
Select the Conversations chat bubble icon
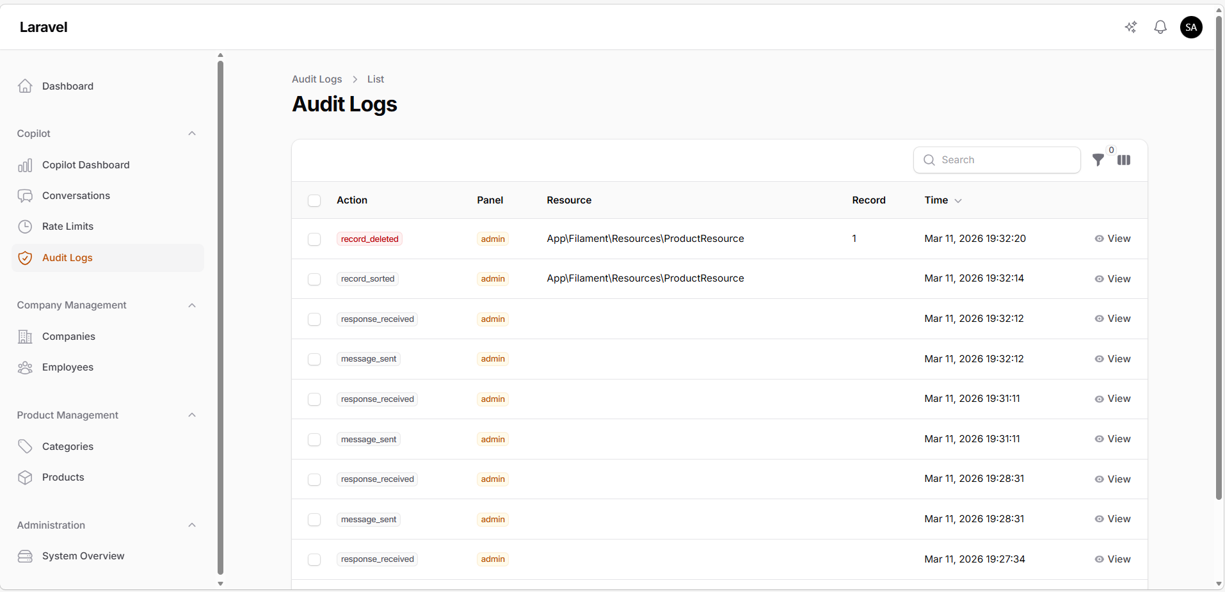(26, 195)
